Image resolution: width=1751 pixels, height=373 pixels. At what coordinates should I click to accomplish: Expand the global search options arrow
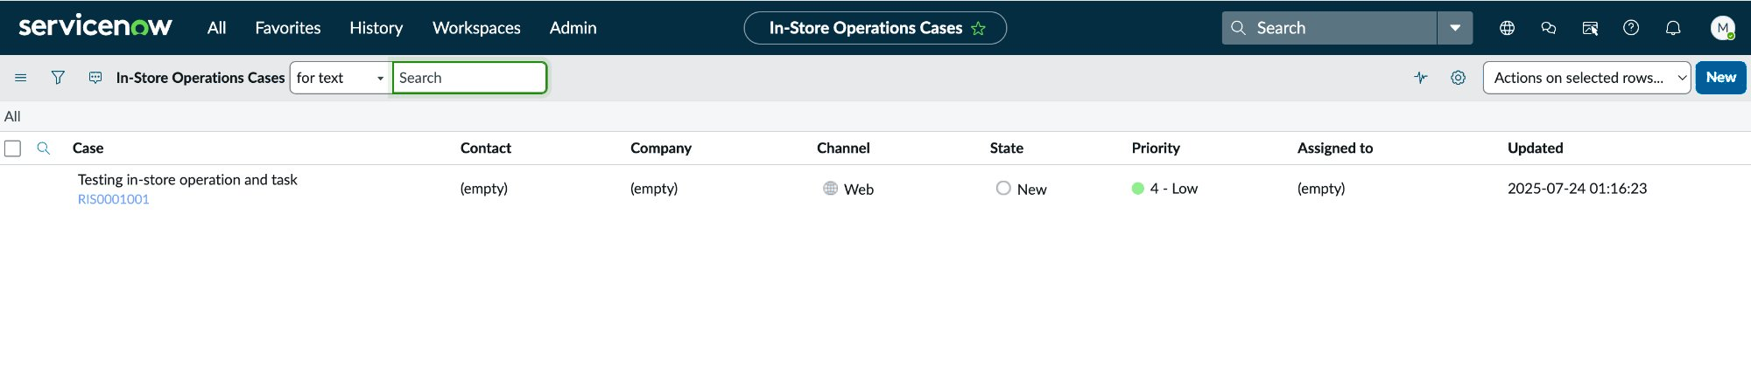tap(1455, 28)
